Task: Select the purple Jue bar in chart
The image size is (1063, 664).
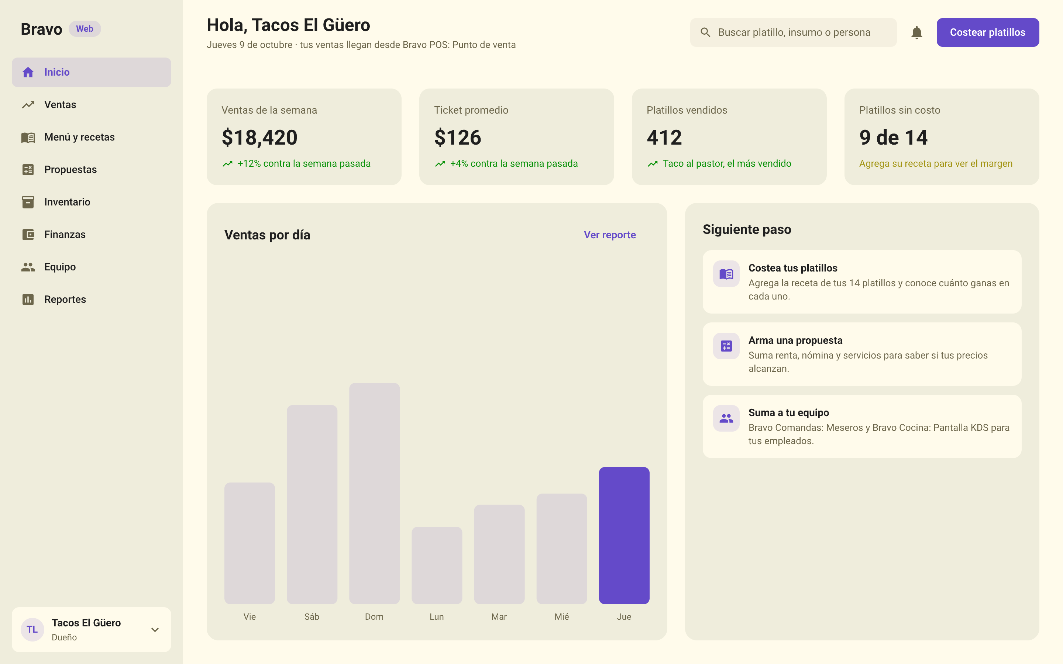Action: pyautogui.click(x=624, y=535)
